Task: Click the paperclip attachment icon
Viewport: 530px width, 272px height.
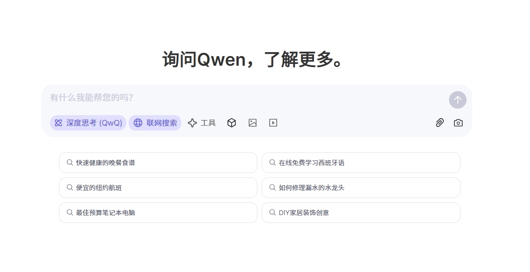Action: click(439, 123)
